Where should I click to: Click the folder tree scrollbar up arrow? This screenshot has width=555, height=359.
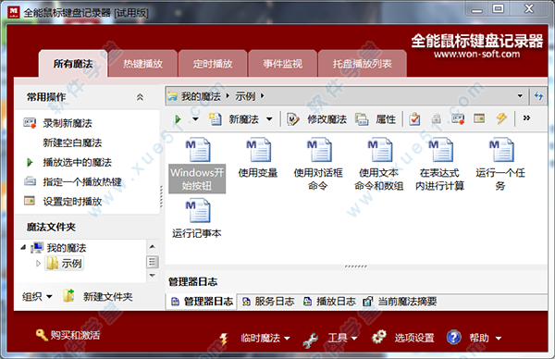153,246
